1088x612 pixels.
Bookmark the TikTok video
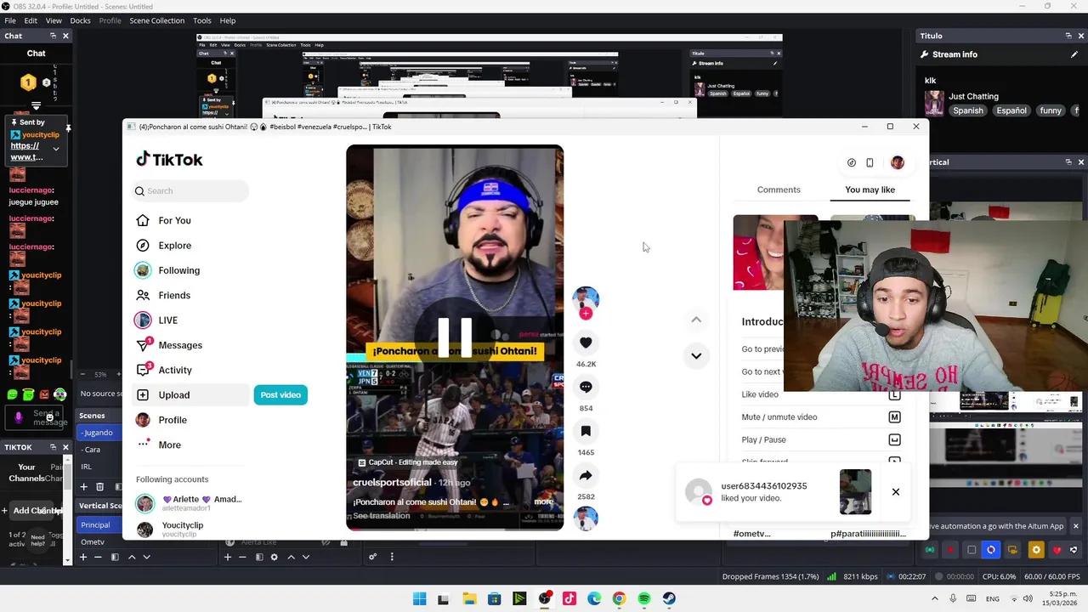(x=586, y=431)
